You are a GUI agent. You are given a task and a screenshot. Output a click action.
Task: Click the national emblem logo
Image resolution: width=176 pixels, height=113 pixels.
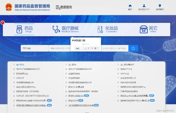9,7
